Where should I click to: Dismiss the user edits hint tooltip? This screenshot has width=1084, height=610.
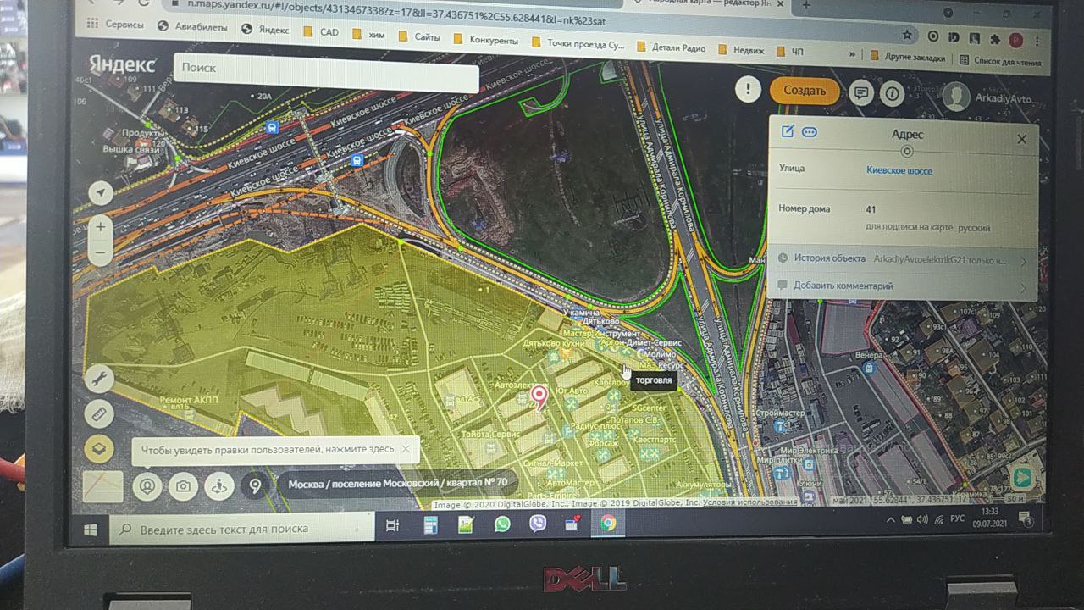pos(406,449)
